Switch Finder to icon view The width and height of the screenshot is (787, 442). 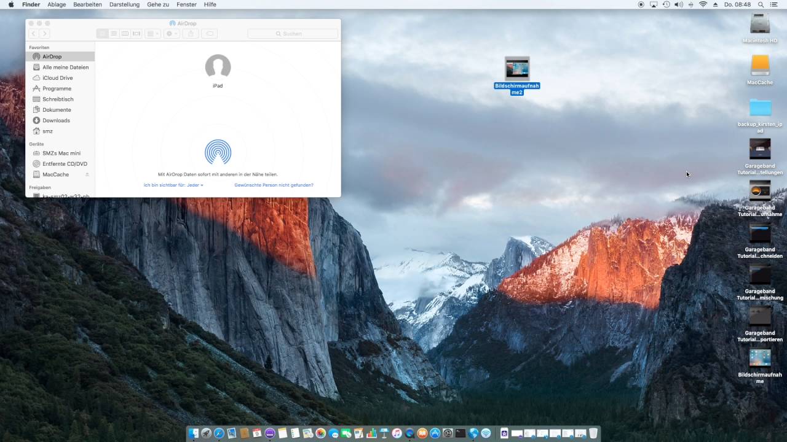(103, 33)
